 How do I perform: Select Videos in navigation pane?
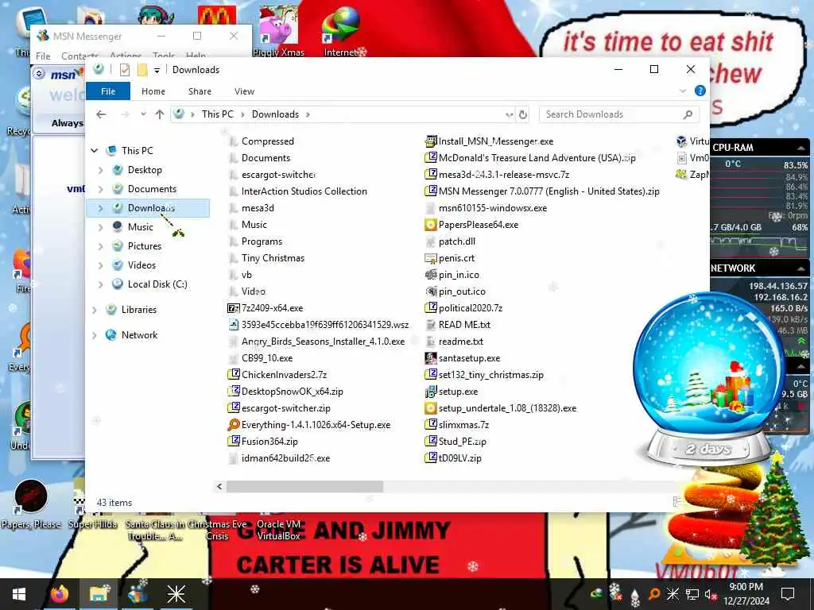tap(141, 265)
